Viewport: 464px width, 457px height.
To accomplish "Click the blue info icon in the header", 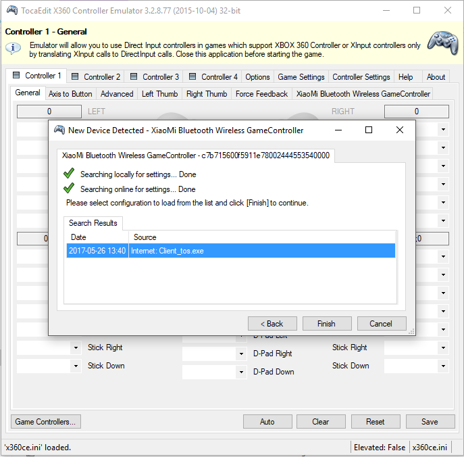I will tap(14, 49).
